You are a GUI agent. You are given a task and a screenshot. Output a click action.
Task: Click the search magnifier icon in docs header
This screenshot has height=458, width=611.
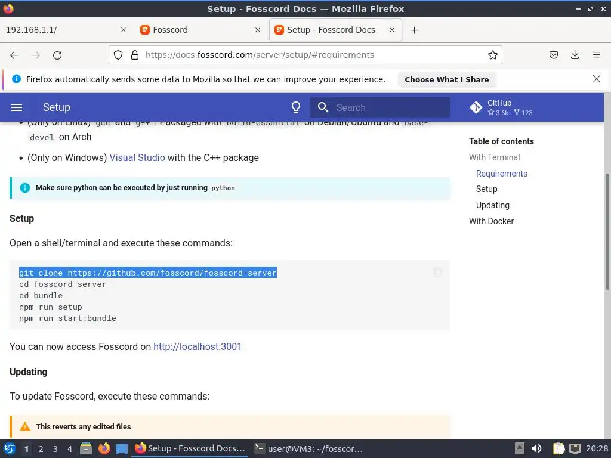(x=323, y=107)
